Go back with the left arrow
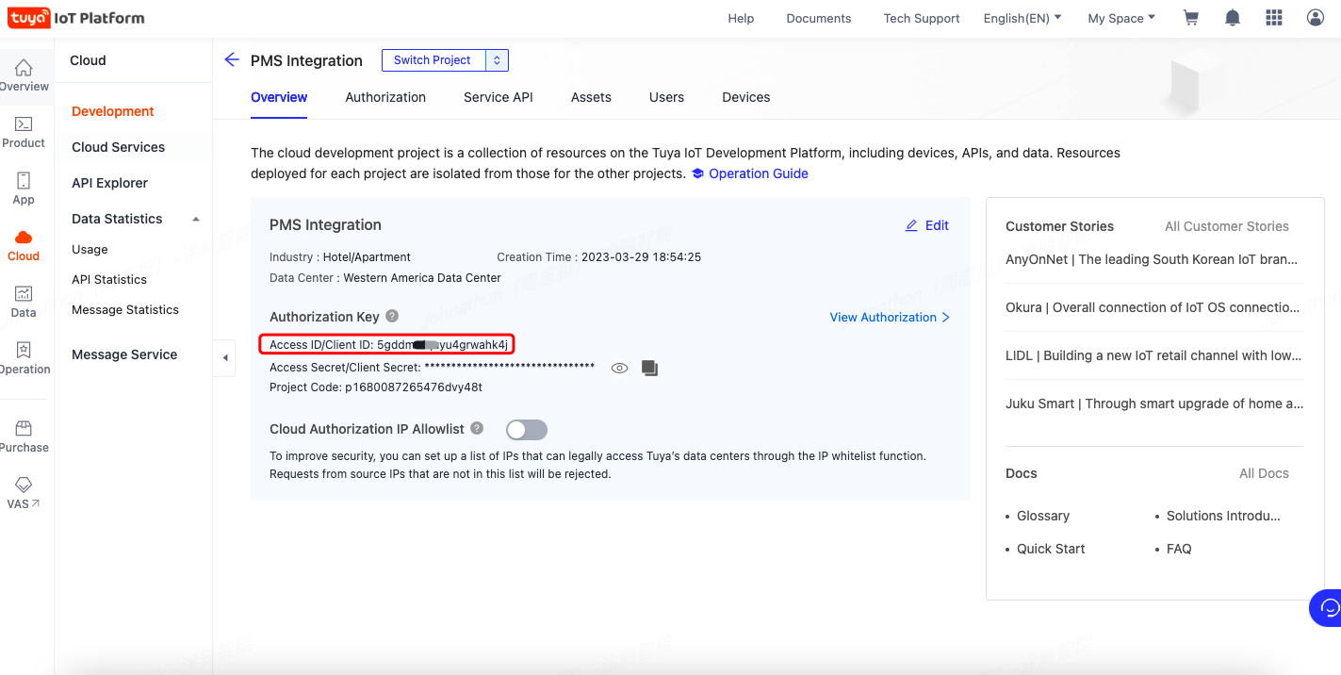 click(232, 59)
